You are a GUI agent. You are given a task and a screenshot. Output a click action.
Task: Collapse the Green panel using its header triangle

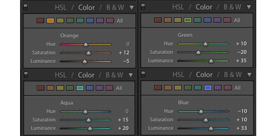click(249, 7)
